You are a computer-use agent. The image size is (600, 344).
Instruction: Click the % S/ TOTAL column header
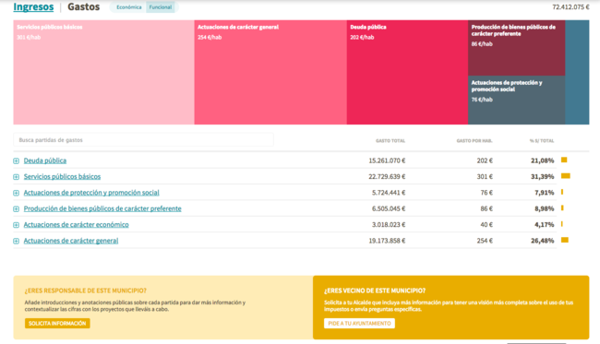pyautogui.click(x=542, y=141)
